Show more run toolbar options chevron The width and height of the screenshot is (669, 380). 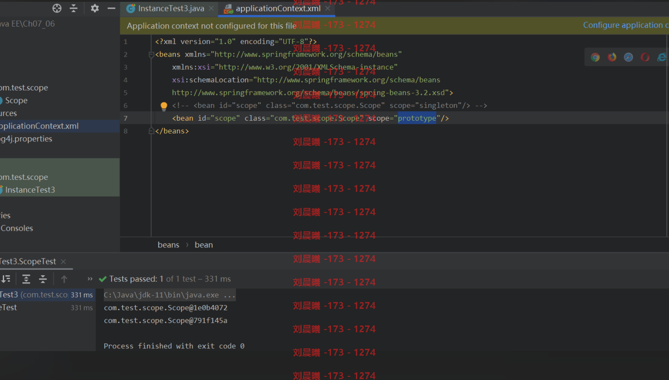(x=90, y=279)
